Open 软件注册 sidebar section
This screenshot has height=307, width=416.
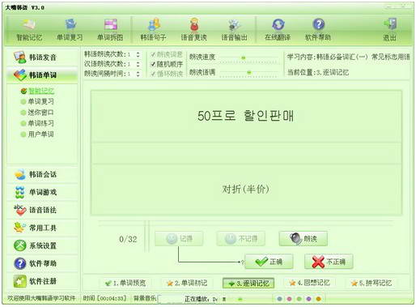point(42,281)
